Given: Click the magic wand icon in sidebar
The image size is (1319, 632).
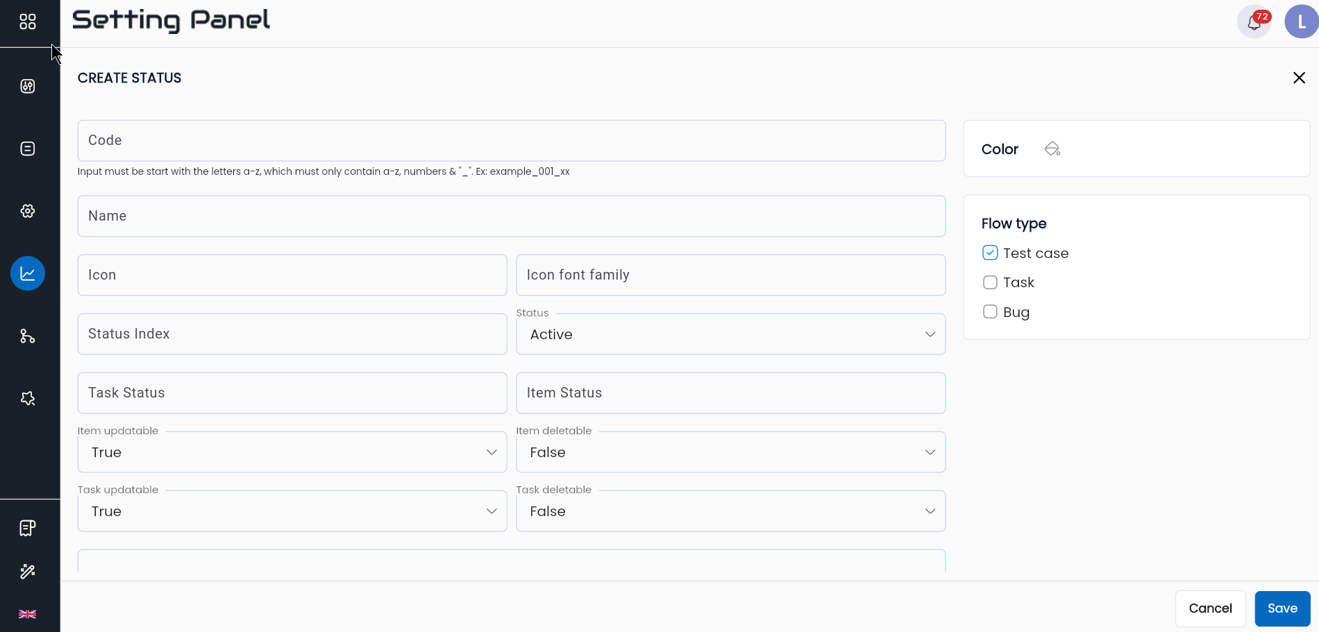Looking at the screenshot, I should click(x=27, y=571).
